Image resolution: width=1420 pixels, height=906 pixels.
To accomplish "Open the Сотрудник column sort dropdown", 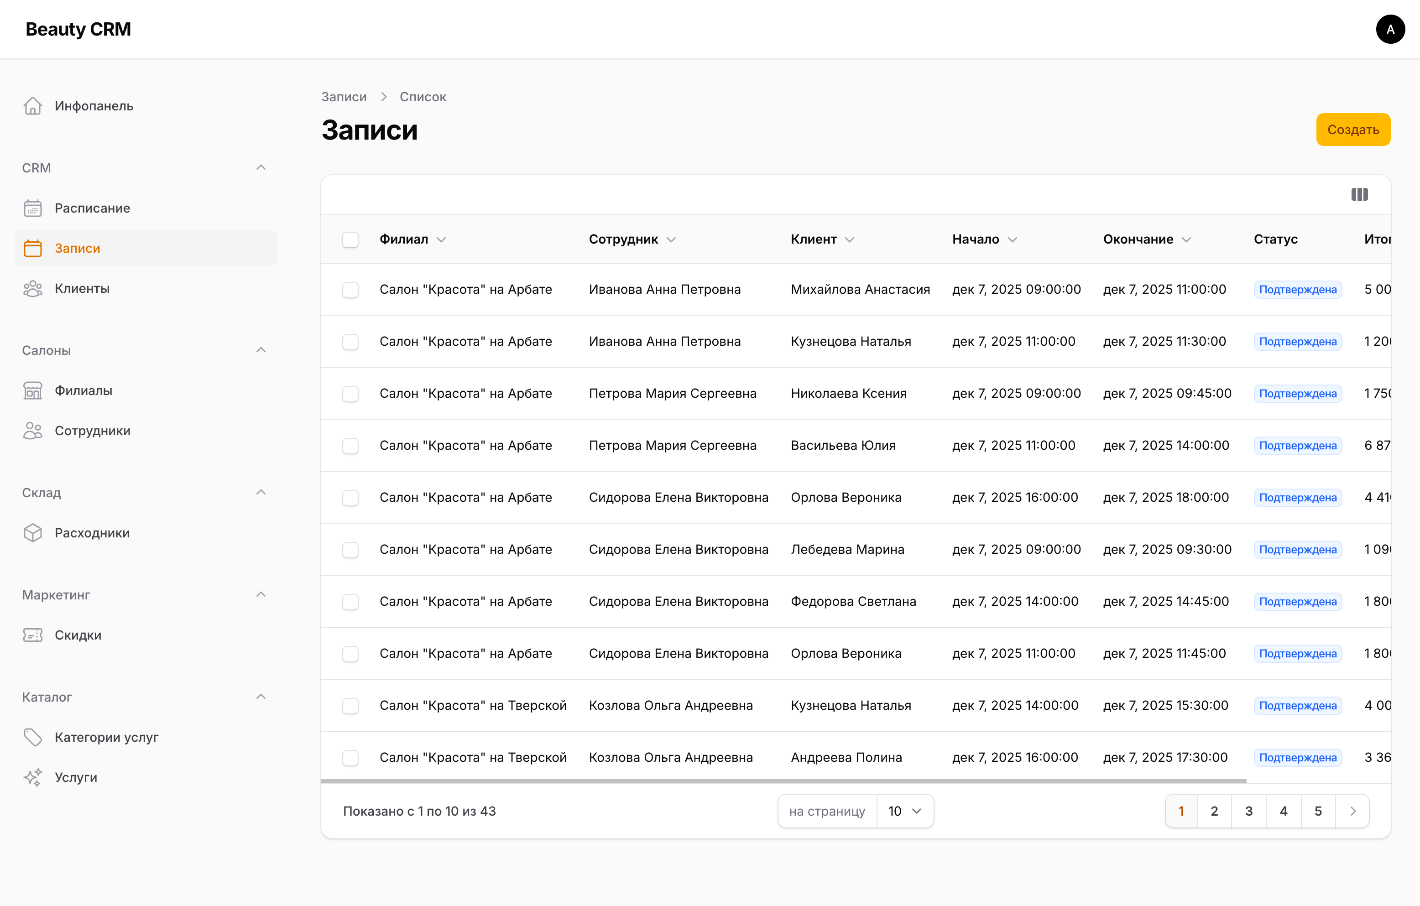I will pyautogui.click(x=672, y=240).
